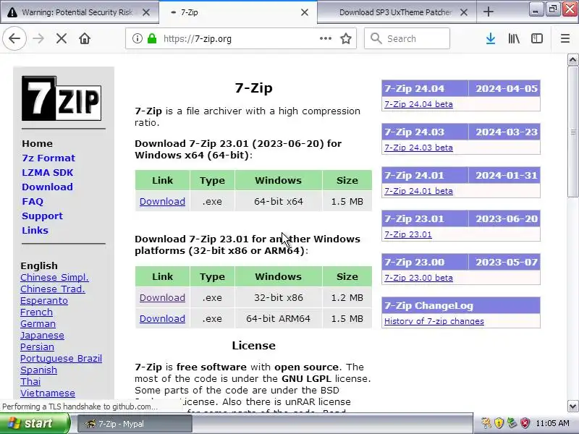Click the scrollbar up arrow
This screenshot has width=579, height=434.
click(572, 59)
